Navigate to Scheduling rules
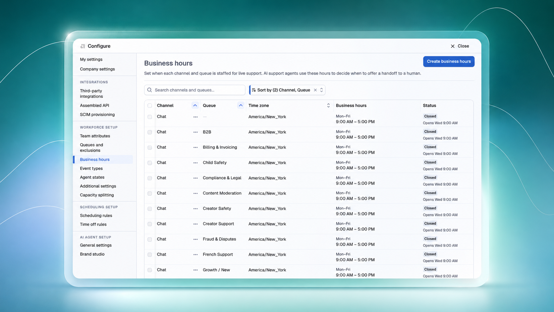 [x=96, y=216]
